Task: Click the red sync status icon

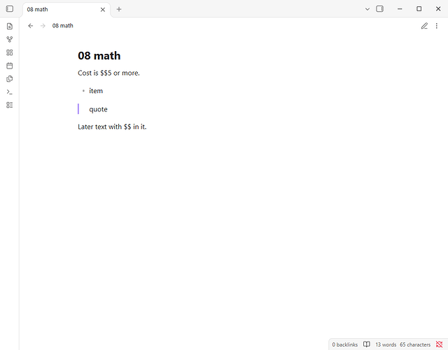Action: pyautogui.click(x=439, y=344)
